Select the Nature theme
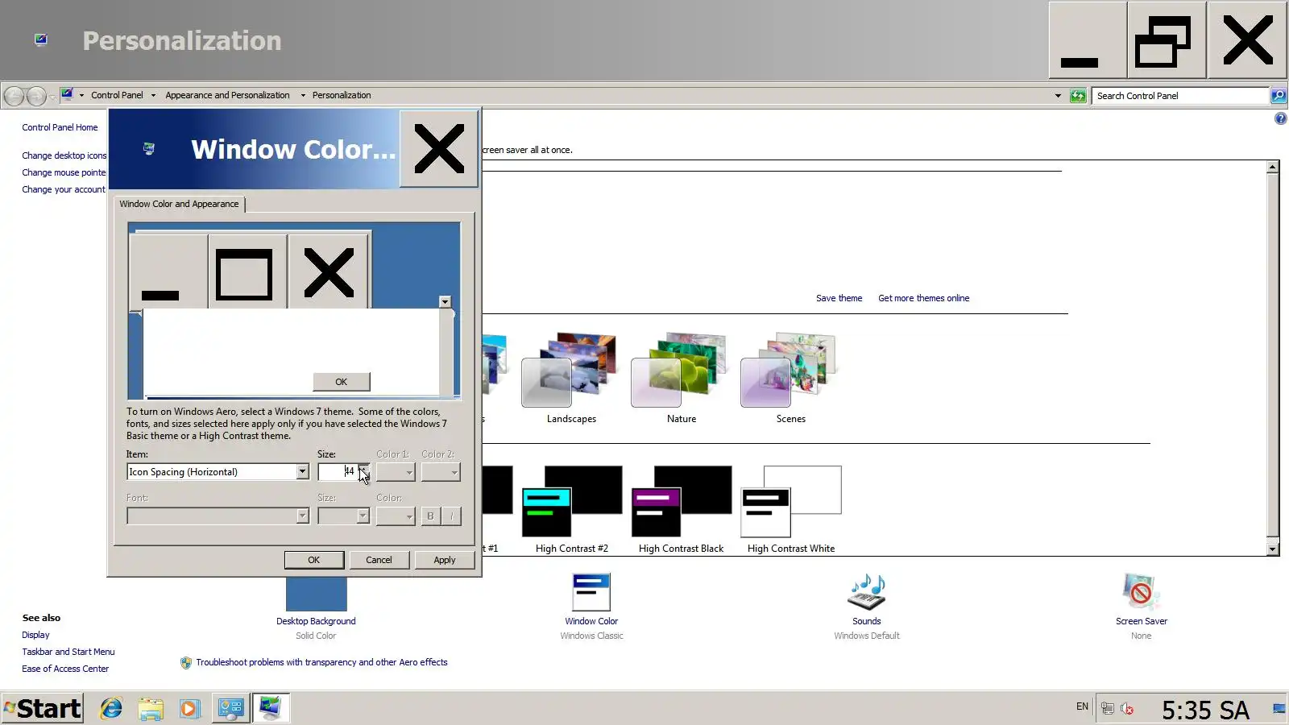 click(x=681, y=377)
